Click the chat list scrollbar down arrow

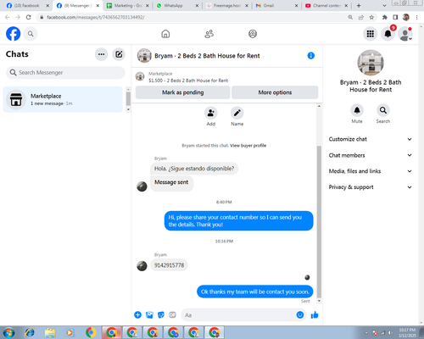pyautogui.click(x=128, y=109)
